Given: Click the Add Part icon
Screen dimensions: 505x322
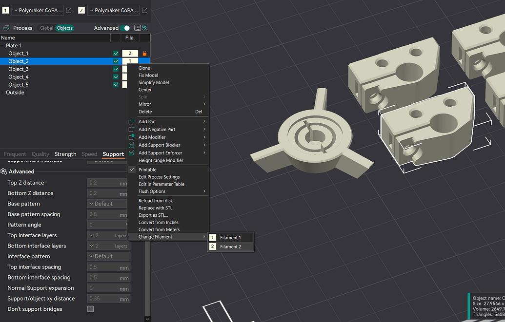Looking at the screenshot, I should (131, 122).
